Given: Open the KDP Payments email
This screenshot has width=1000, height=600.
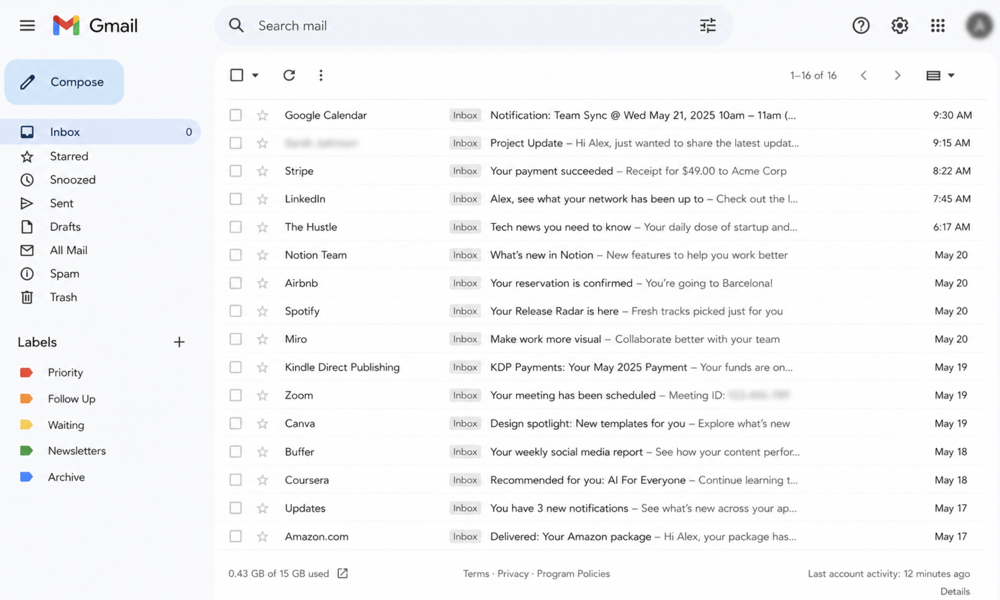Looking at the screenshot, I should [x=600, y=367].
